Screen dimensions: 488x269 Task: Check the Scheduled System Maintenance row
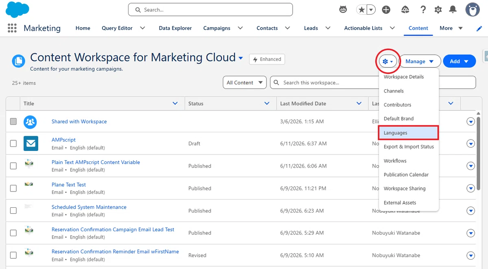(x=13, y=211)
